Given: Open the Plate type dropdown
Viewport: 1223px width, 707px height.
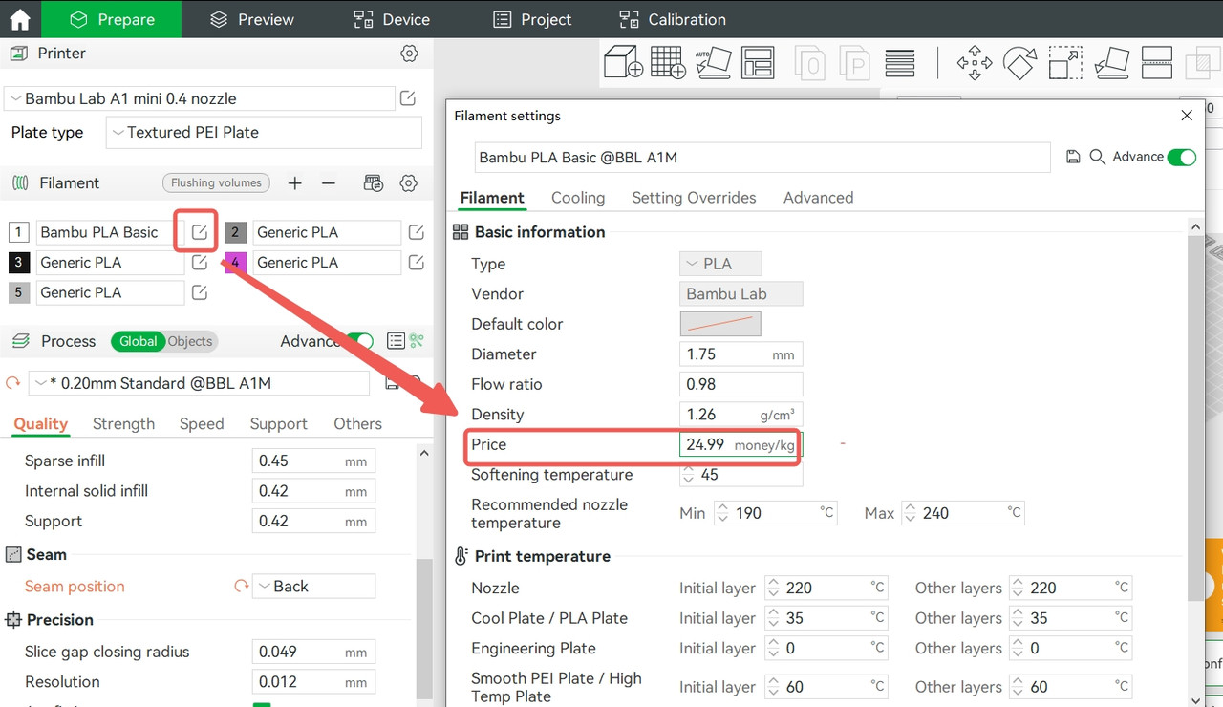Looking at the screenshot, I should click(x=264, y=133).
